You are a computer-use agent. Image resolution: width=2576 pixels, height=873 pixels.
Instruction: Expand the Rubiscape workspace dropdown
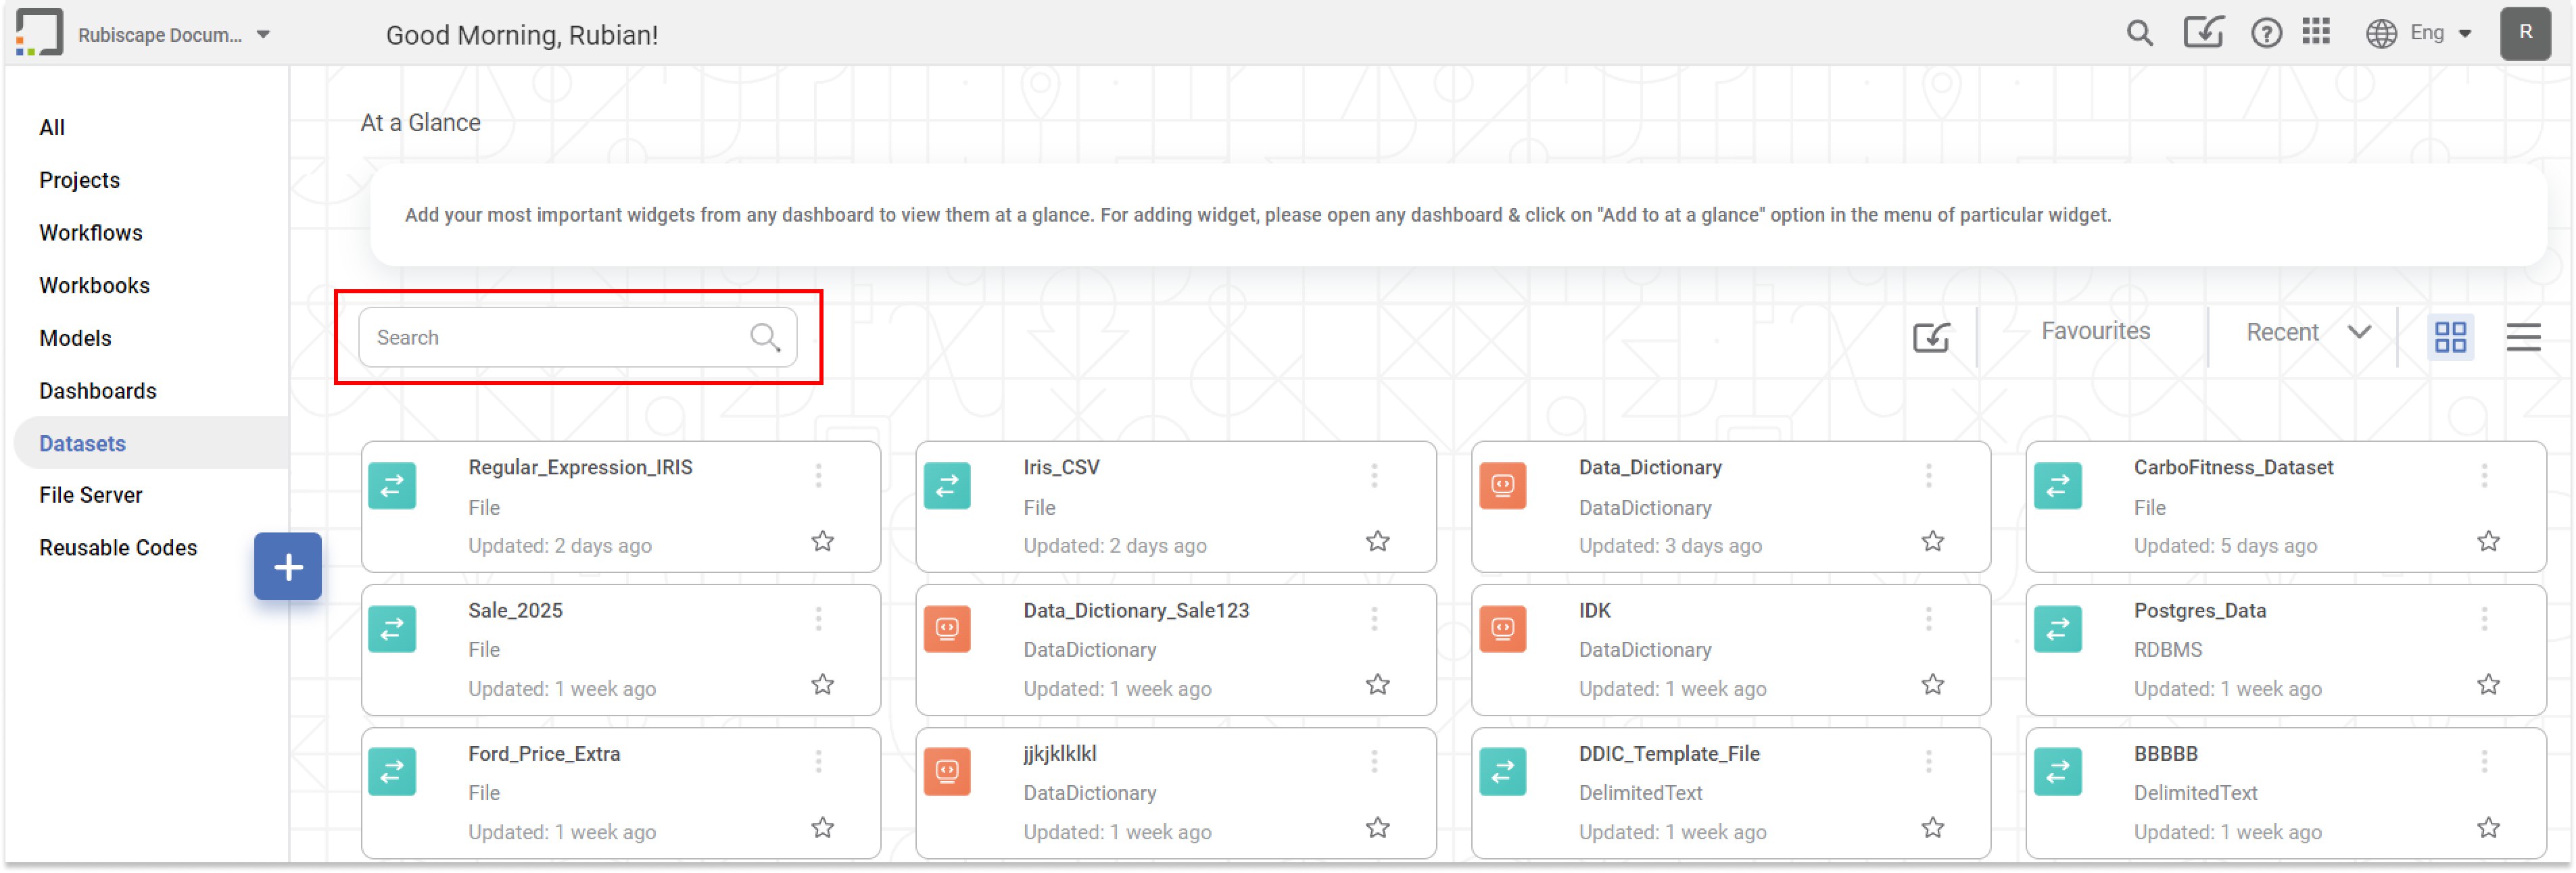click(263, 35)
